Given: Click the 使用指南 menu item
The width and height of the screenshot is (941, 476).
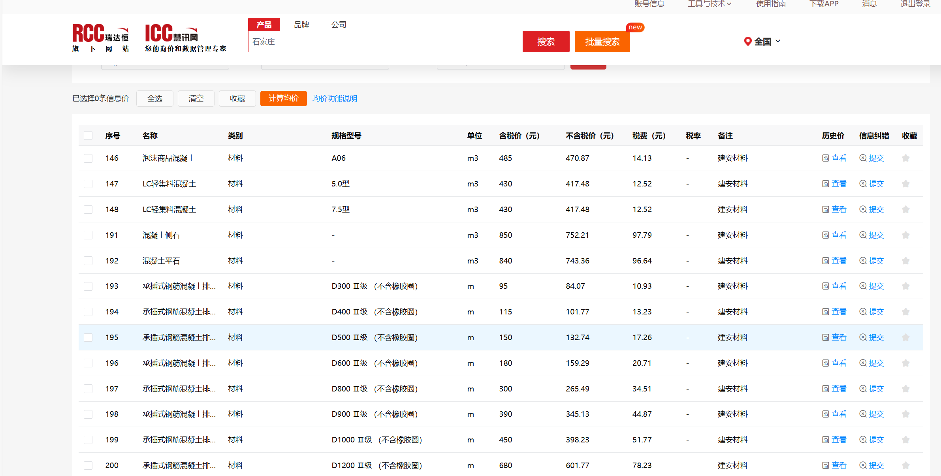Looking at the screenshot, I should point(770,4).
